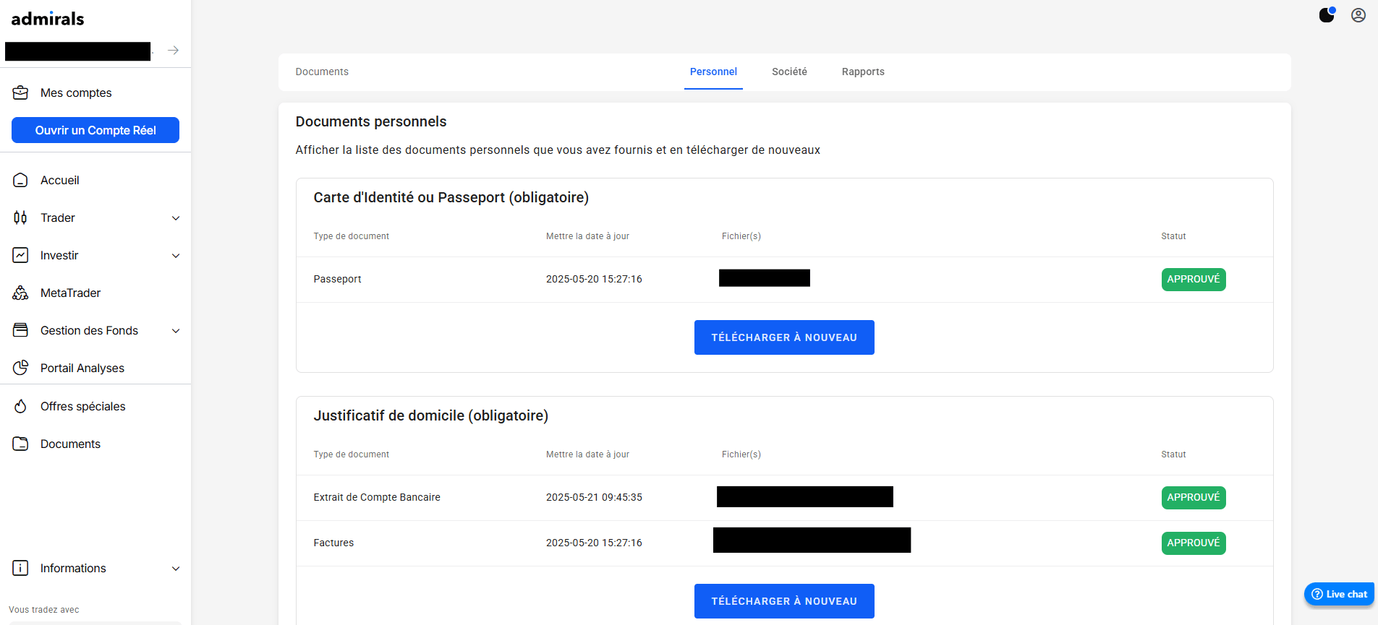Click Télécharger à nouveau under Justificatif de domicile
1378x625 pixels.
pos(784,601)
